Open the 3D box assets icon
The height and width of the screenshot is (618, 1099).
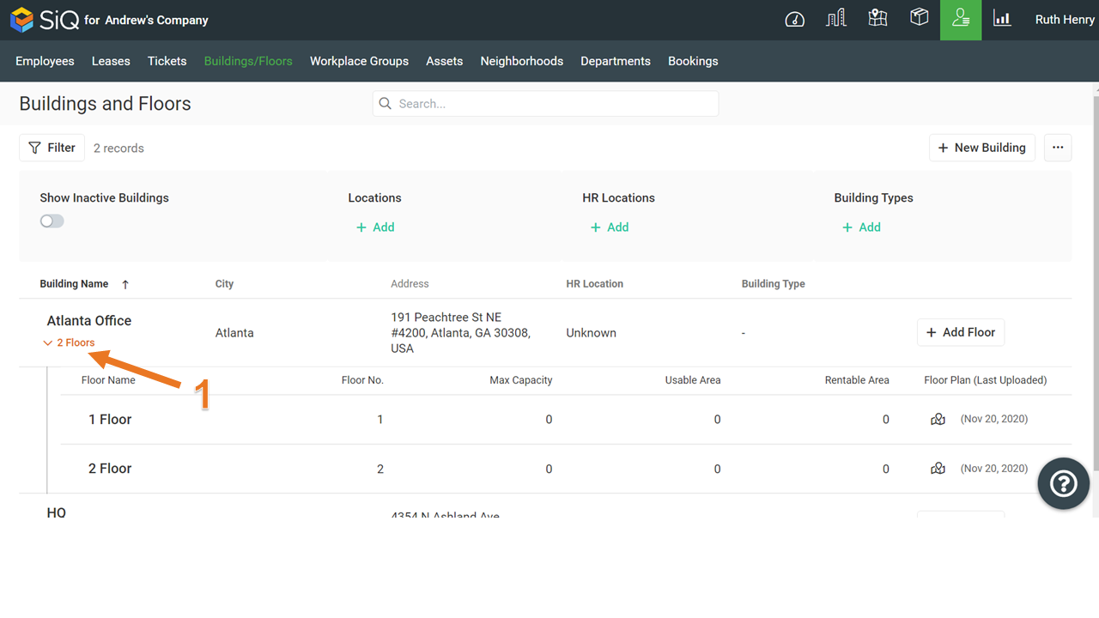[x=920, y=18]
